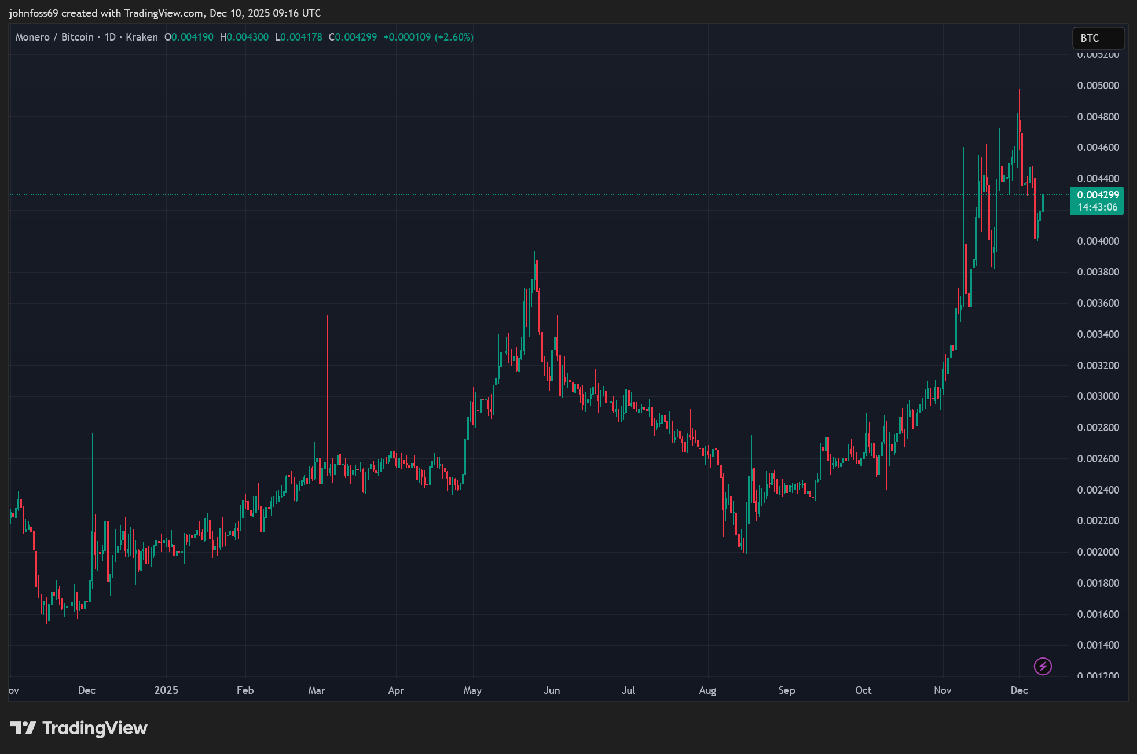Image resolution: width=1137 pixels, height=754 pixels.
Task: Click the Nov label on the time axis
Action: click(942, 690)
